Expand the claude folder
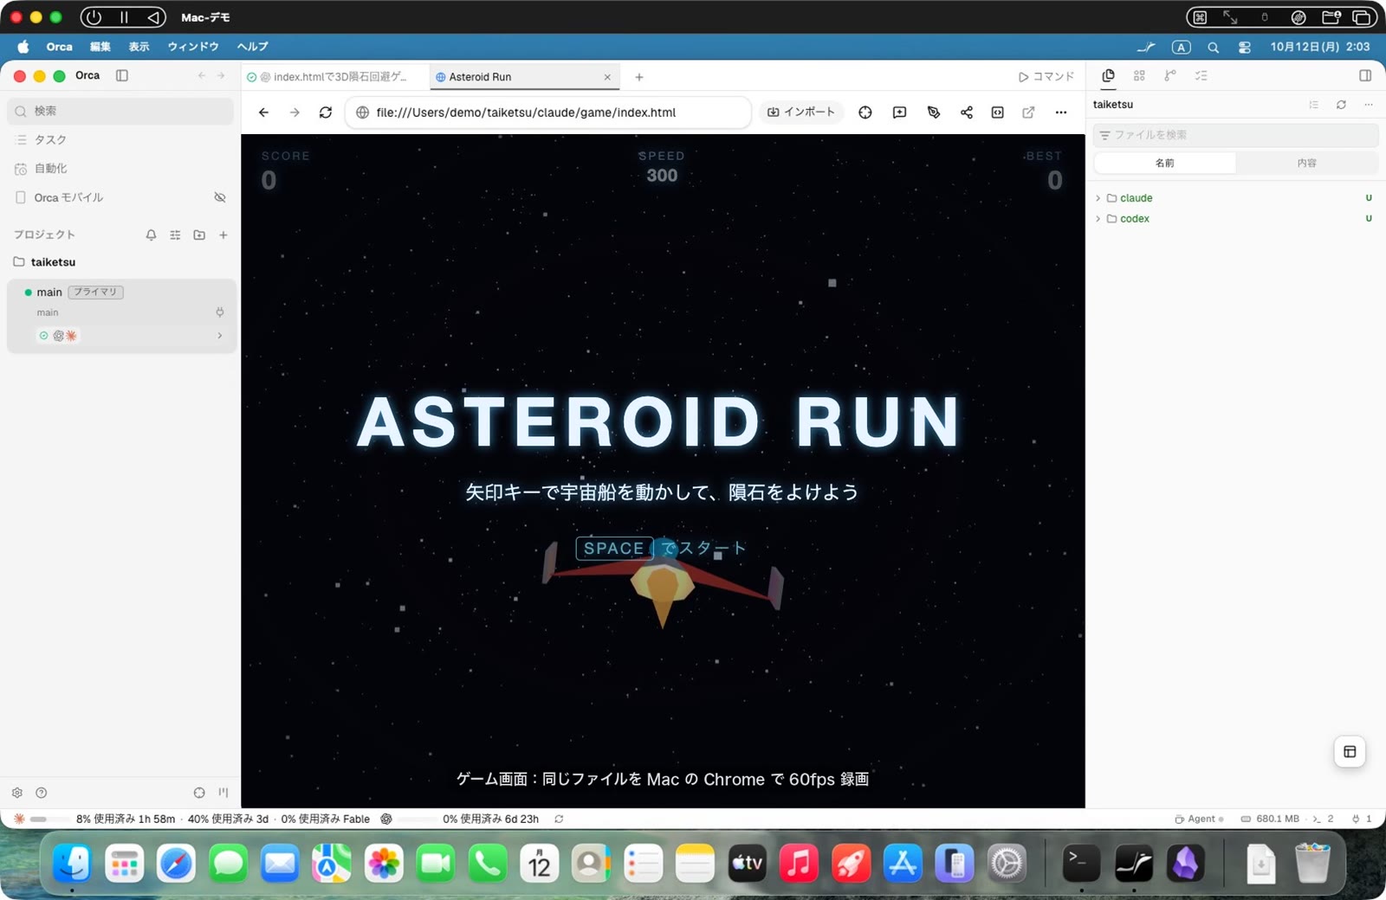The height and width of the screenshot is (900, 1386). (1098, 198)
